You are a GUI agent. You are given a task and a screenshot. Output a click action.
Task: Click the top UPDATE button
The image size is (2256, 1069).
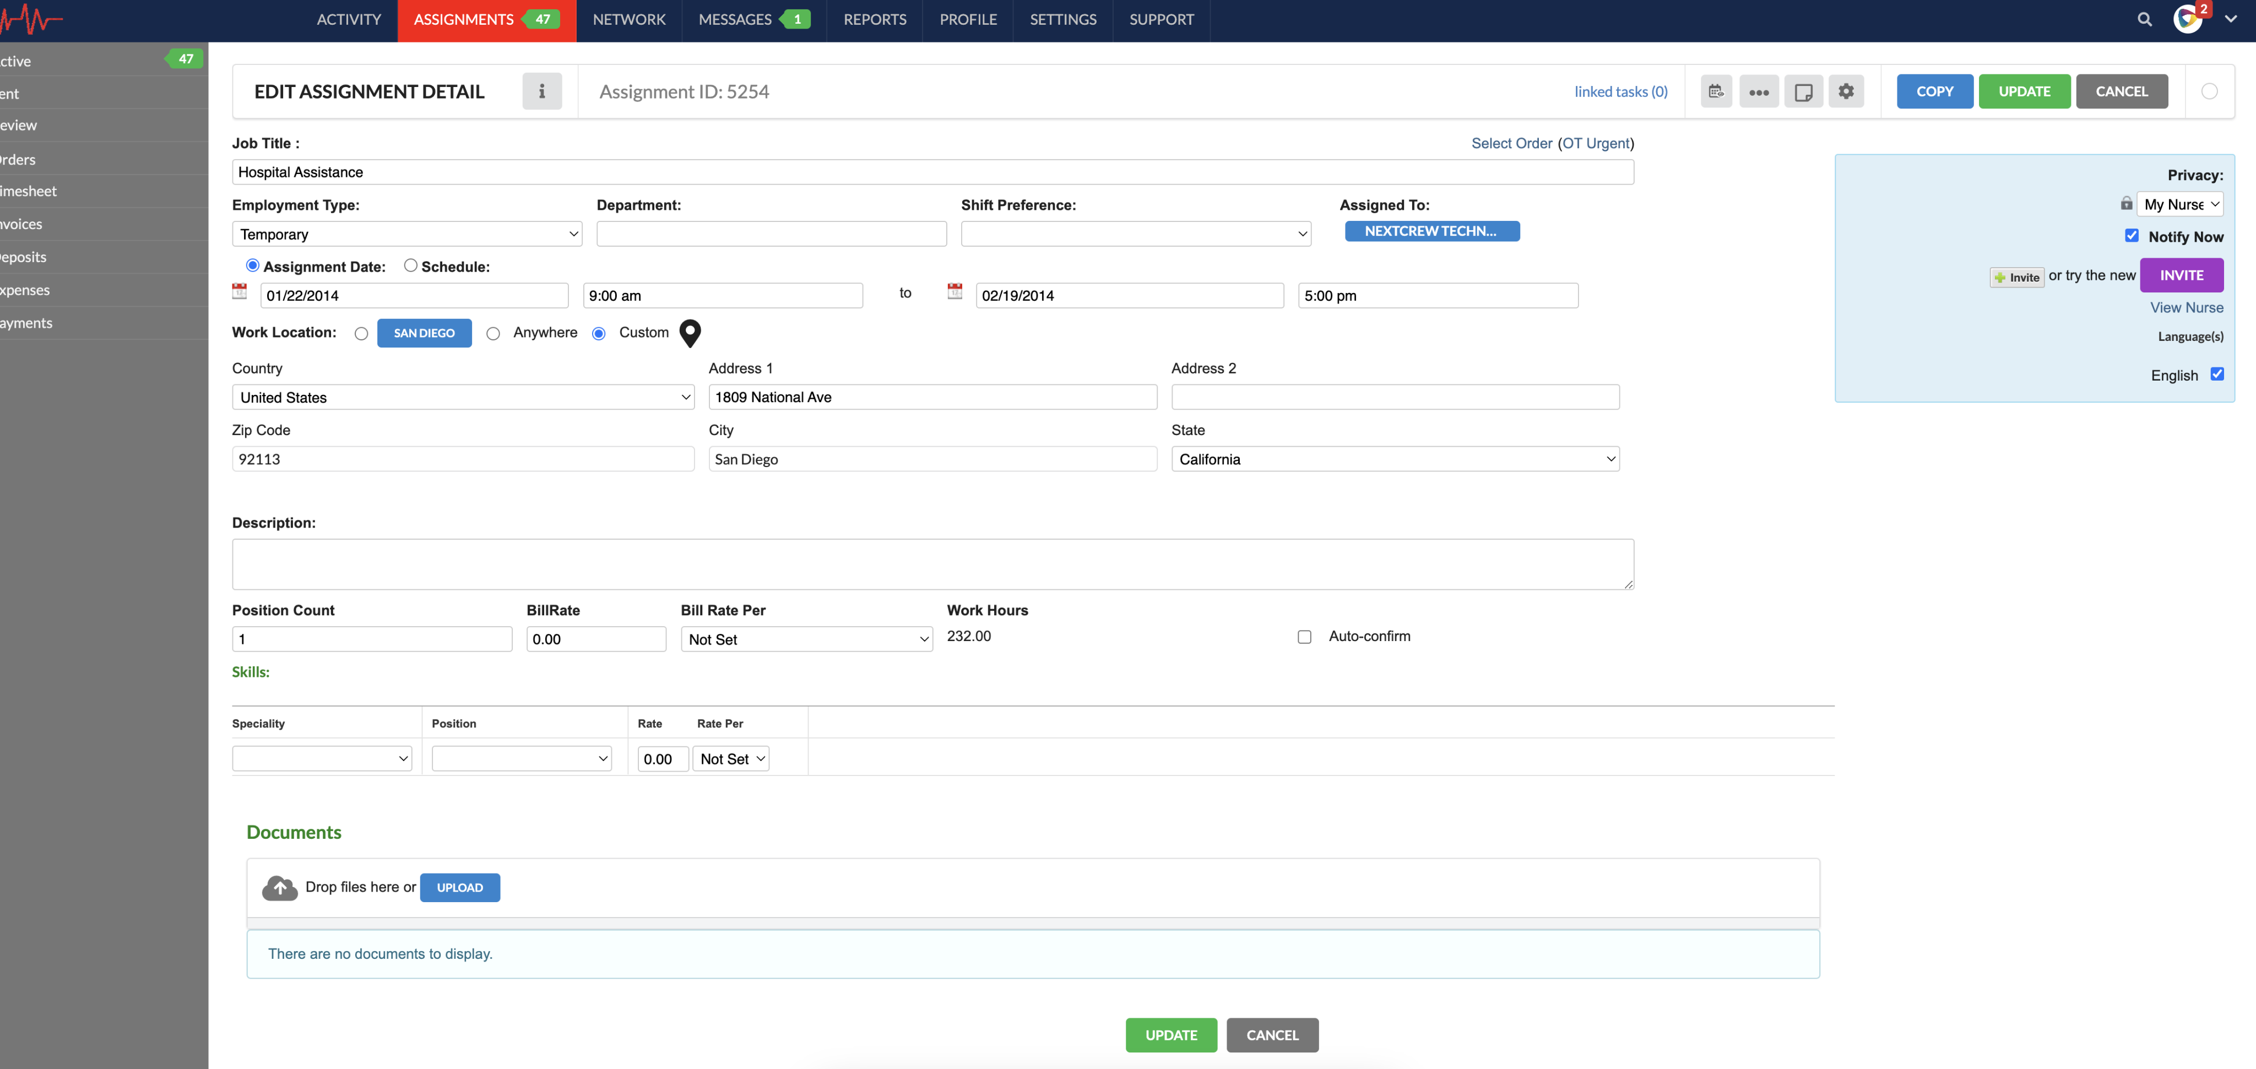(x=2024, y=91)
